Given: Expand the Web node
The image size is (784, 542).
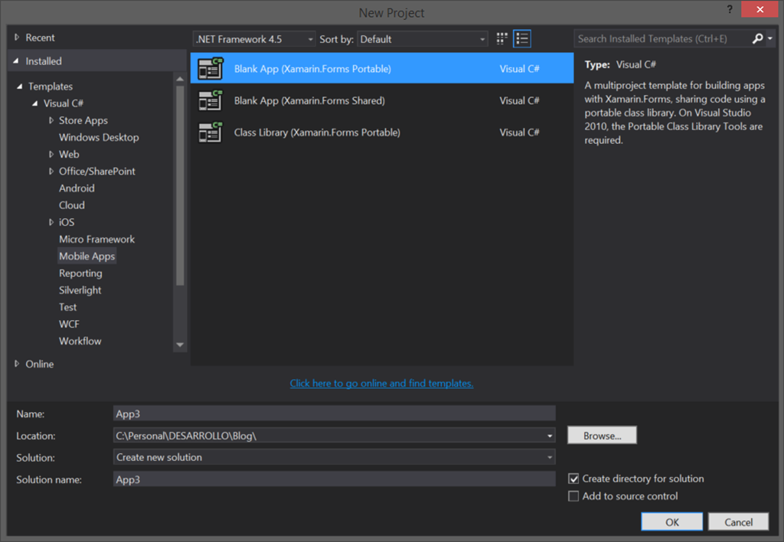Looking at the screenshot, I should coord(51,154).
